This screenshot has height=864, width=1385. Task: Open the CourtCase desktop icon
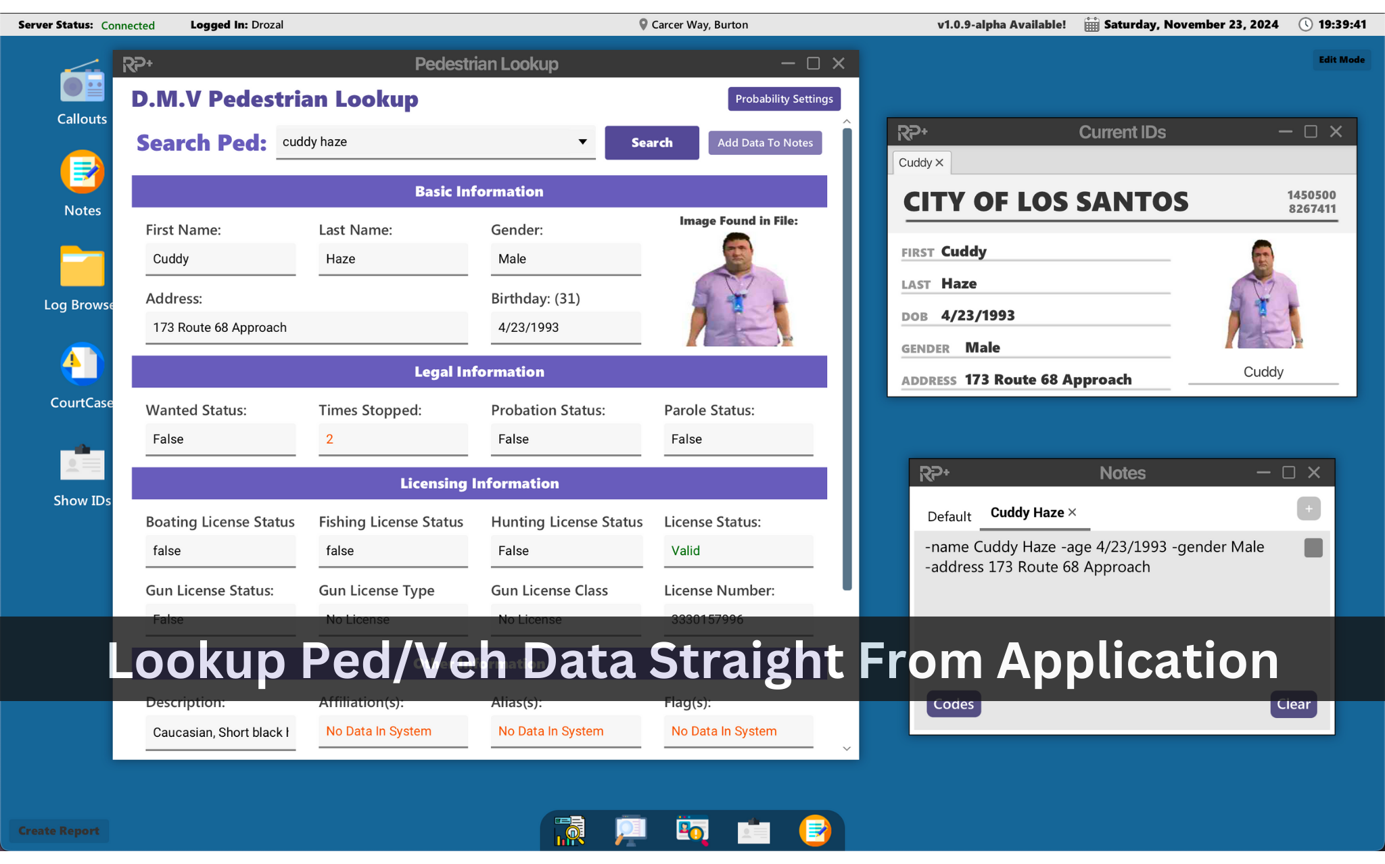(82, 365)
